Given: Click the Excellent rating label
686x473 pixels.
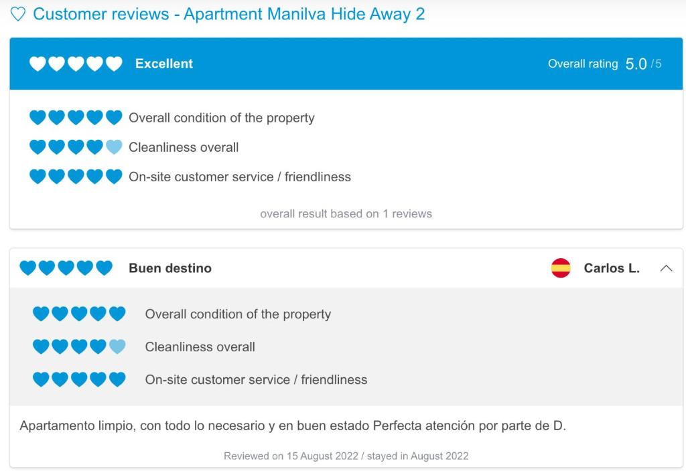Looking at the screenshot, I should click(164, 64).
